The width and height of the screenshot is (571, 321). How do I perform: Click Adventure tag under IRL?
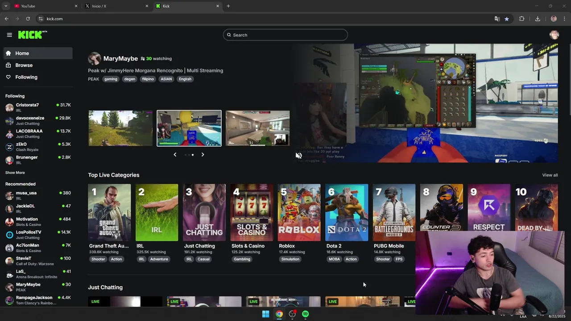tap(159, 259)
